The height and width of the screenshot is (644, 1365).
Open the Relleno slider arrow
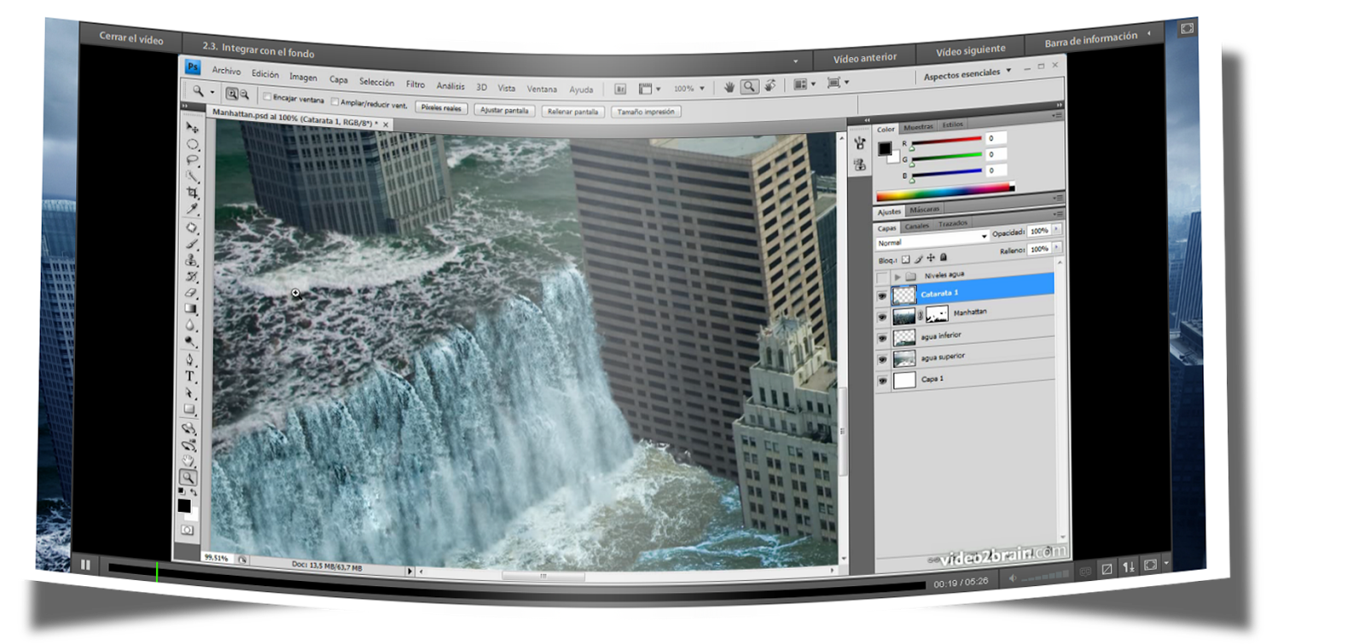click(x=1056, y=247)
